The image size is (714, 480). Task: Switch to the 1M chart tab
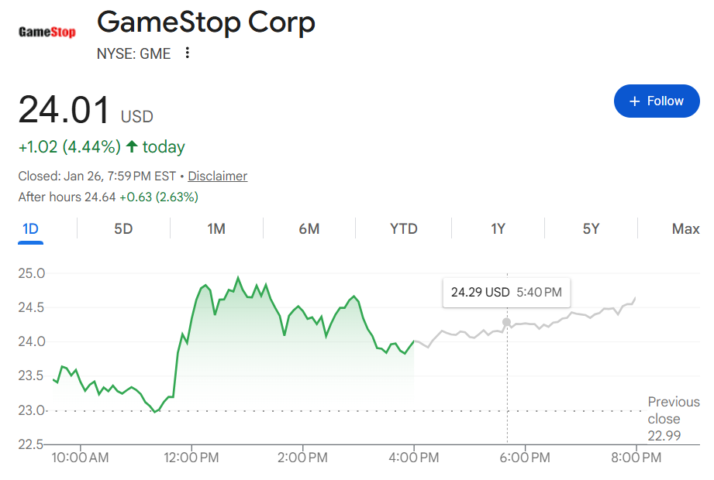click(x=216, y=228)
